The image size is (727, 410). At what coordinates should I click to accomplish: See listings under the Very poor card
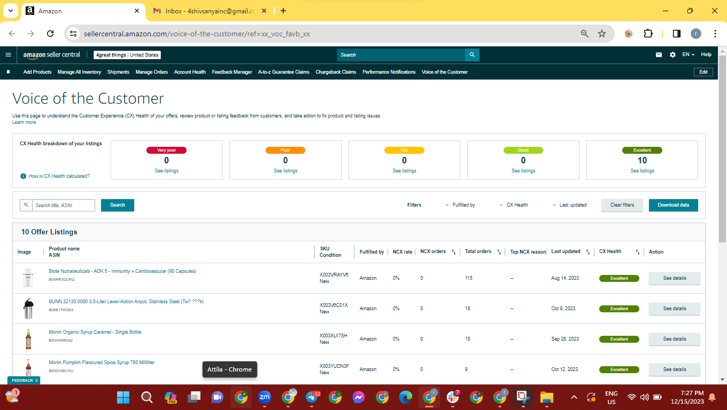pos(167,171)
